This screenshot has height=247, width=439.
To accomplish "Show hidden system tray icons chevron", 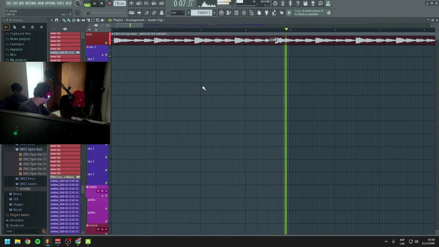I will point(386,242).
